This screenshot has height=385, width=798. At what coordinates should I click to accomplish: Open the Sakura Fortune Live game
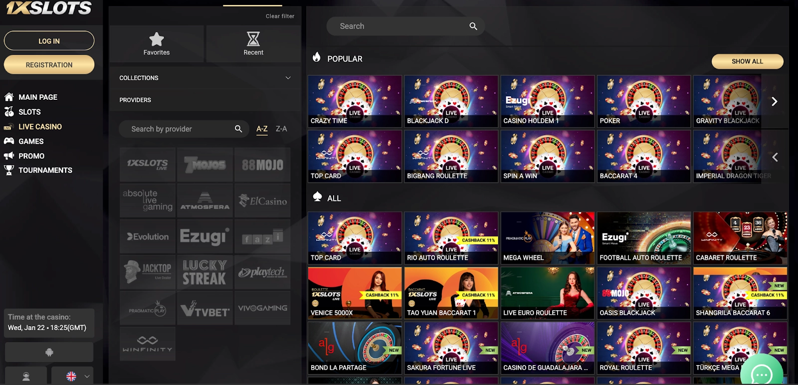451,348
